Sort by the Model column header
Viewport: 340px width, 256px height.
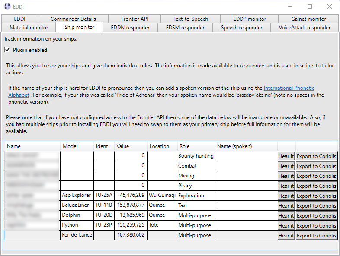(x=77, y=146)
